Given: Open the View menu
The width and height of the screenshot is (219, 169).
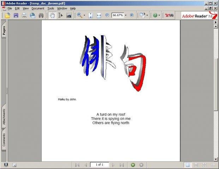Looking at the screenshot, I should coord(26,8).
